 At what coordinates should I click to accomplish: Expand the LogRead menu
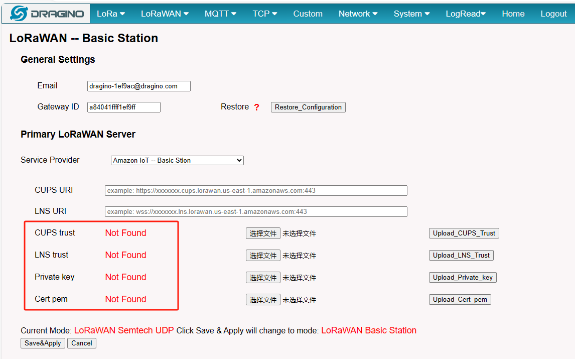click(466, 14)
